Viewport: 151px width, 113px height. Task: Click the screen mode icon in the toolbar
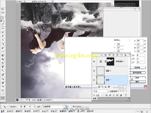[3, 9]
